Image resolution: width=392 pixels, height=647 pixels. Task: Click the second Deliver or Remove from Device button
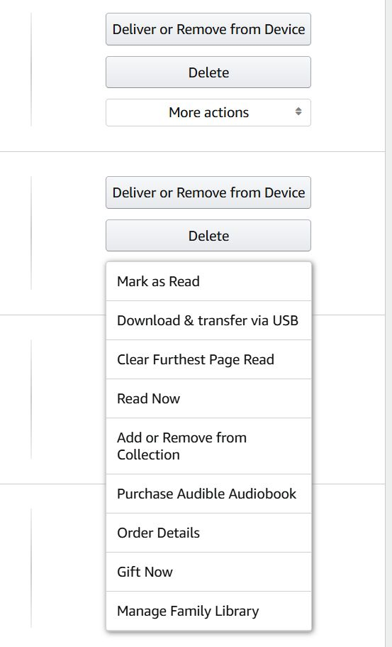(x=208, y=192)
